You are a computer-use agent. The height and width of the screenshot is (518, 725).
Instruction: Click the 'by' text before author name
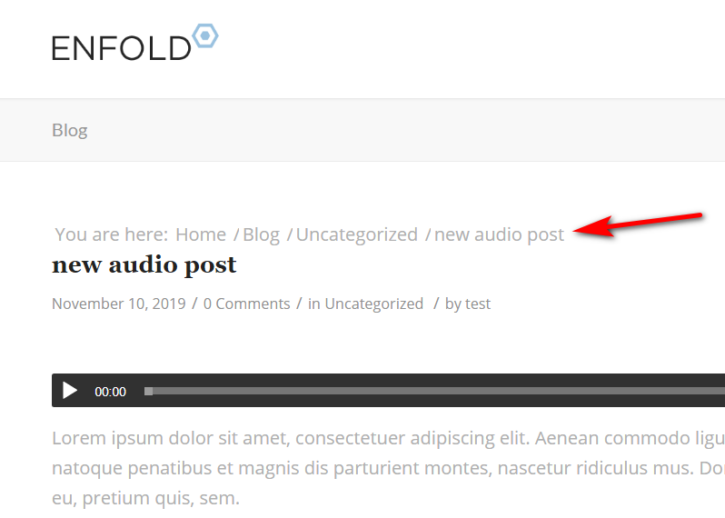coord(453,304)
